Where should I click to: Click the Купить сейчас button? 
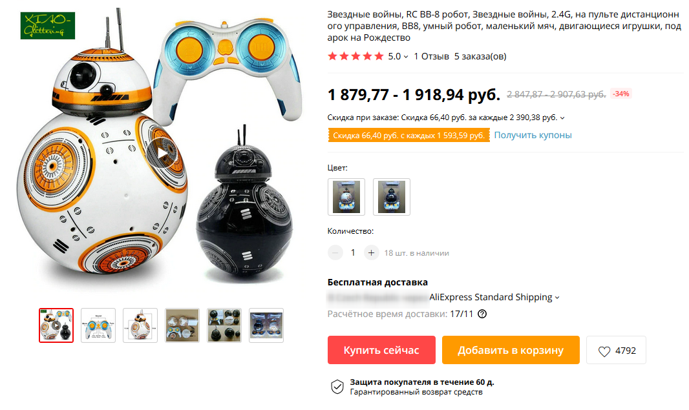click(381, 350)
